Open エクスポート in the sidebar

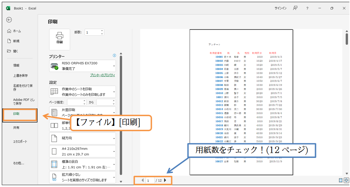tap(20, 142)
